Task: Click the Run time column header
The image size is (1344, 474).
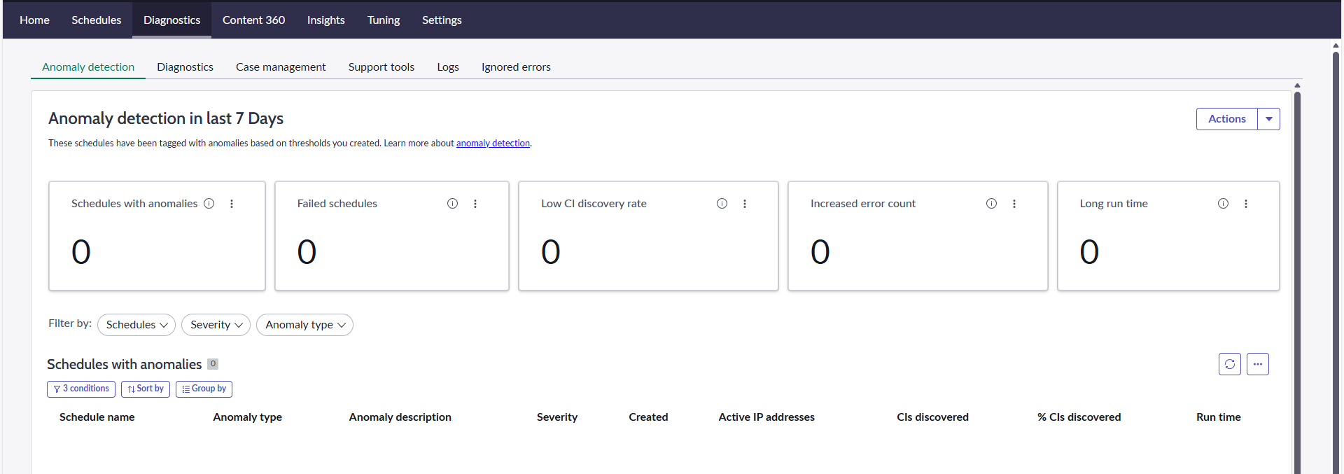Action: [1219, 417]
